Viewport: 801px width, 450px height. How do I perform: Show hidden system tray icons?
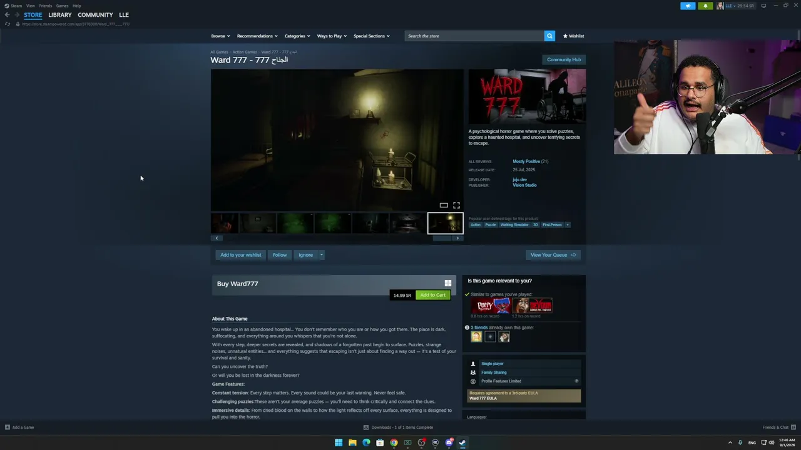(x=730, y=442)
